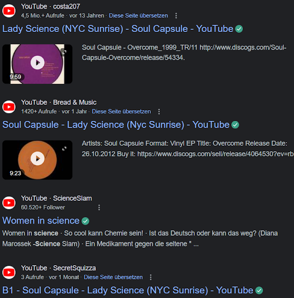Screen dimensions: 294x298
Task: Expand the purple vinyl video preview icon
Action: pos(64,52)
